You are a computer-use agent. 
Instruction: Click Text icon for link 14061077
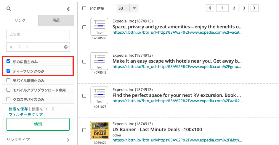tap(99, 95)
